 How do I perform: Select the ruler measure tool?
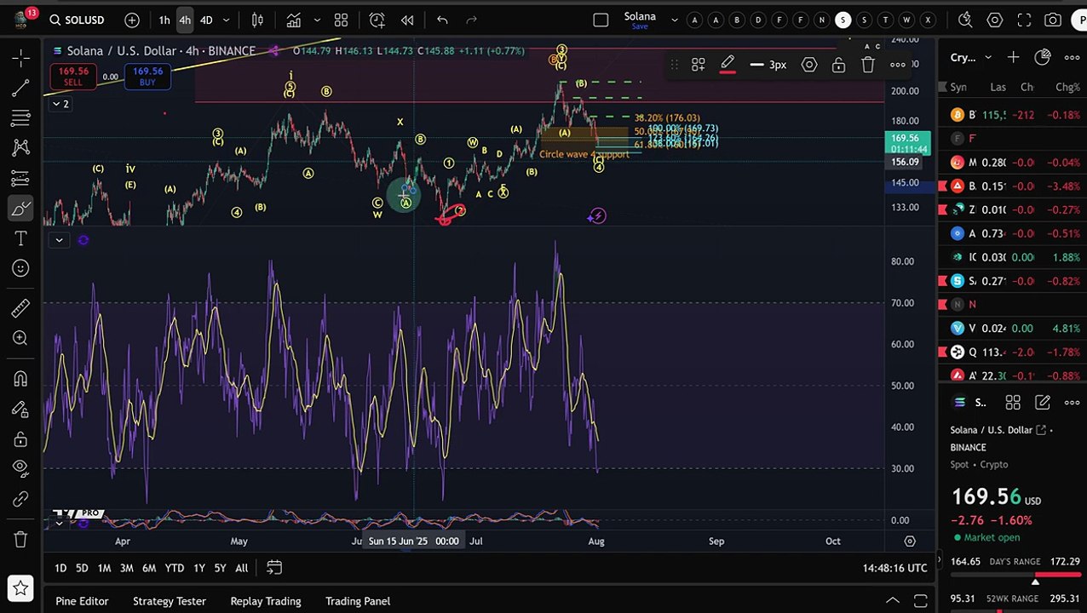pos(21,307)
